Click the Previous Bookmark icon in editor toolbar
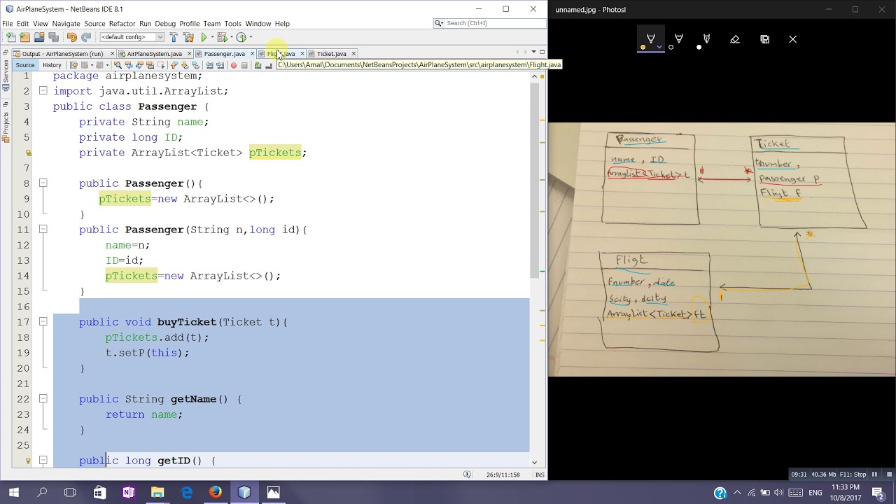Viewport: 896px width, 504px height. 174,65
